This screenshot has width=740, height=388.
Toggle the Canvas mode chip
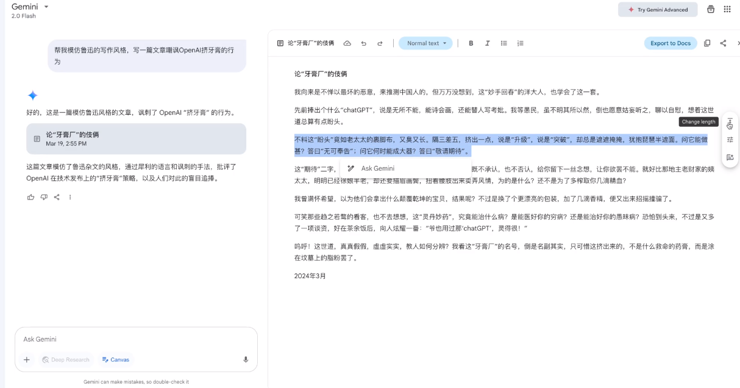(x=116, y=360)
